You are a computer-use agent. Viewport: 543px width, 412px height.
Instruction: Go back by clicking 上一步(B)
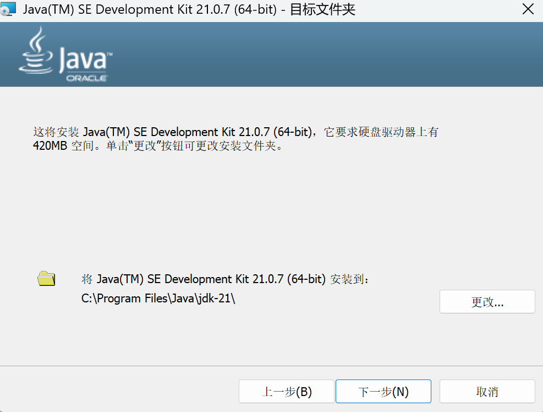tap(286, 391)
